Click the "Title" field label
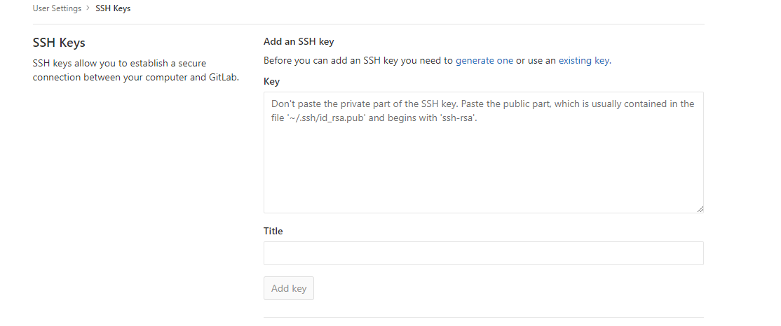Image resolution: width=781 pixels, height=326 pixels. (273, 231)
